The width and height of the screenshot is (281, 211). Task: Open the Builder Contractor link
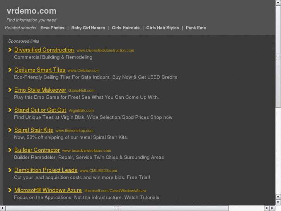coord(37,150)
